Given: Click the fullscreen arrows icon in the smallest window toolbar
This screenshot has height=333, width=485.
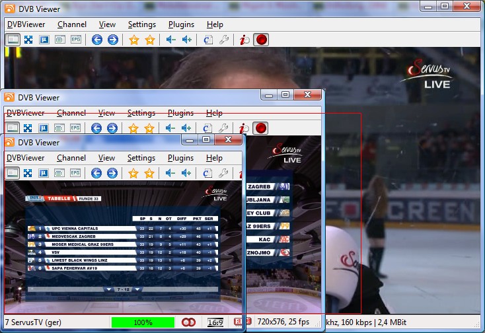Looking at the screenshot, I should click(x=28, y=173).
